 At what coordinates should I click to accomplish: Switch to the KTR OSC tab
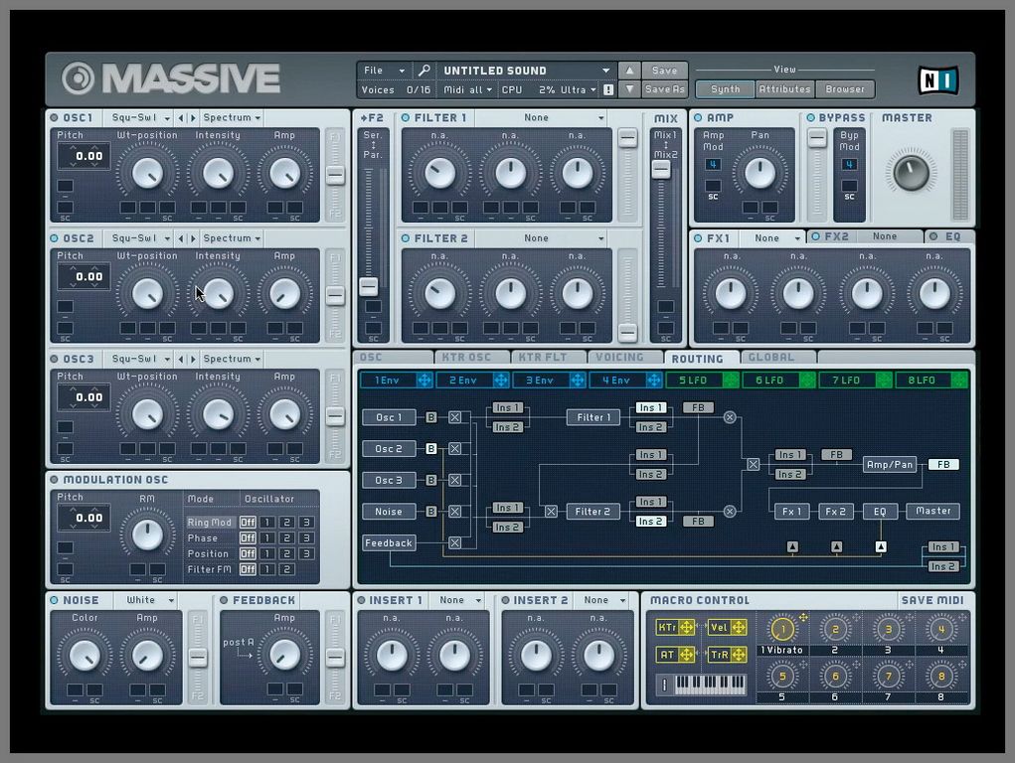471,358
